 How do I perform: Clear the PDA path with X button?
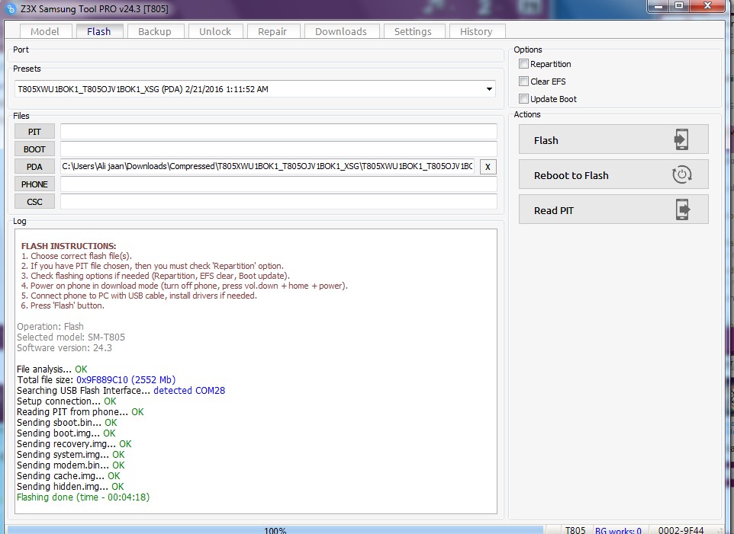tap(488, 167)
